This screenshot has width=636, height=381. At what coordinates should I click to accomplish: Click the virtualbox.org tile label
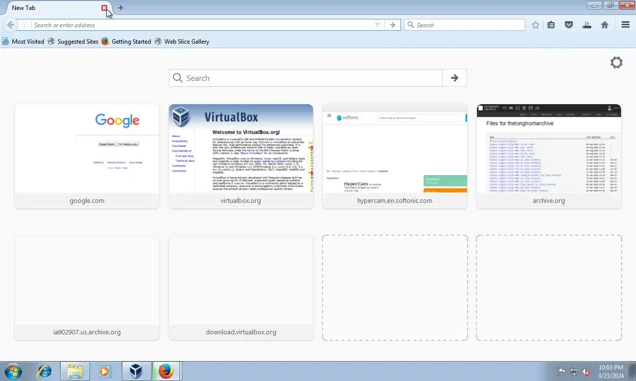click(x=241, y=201)
